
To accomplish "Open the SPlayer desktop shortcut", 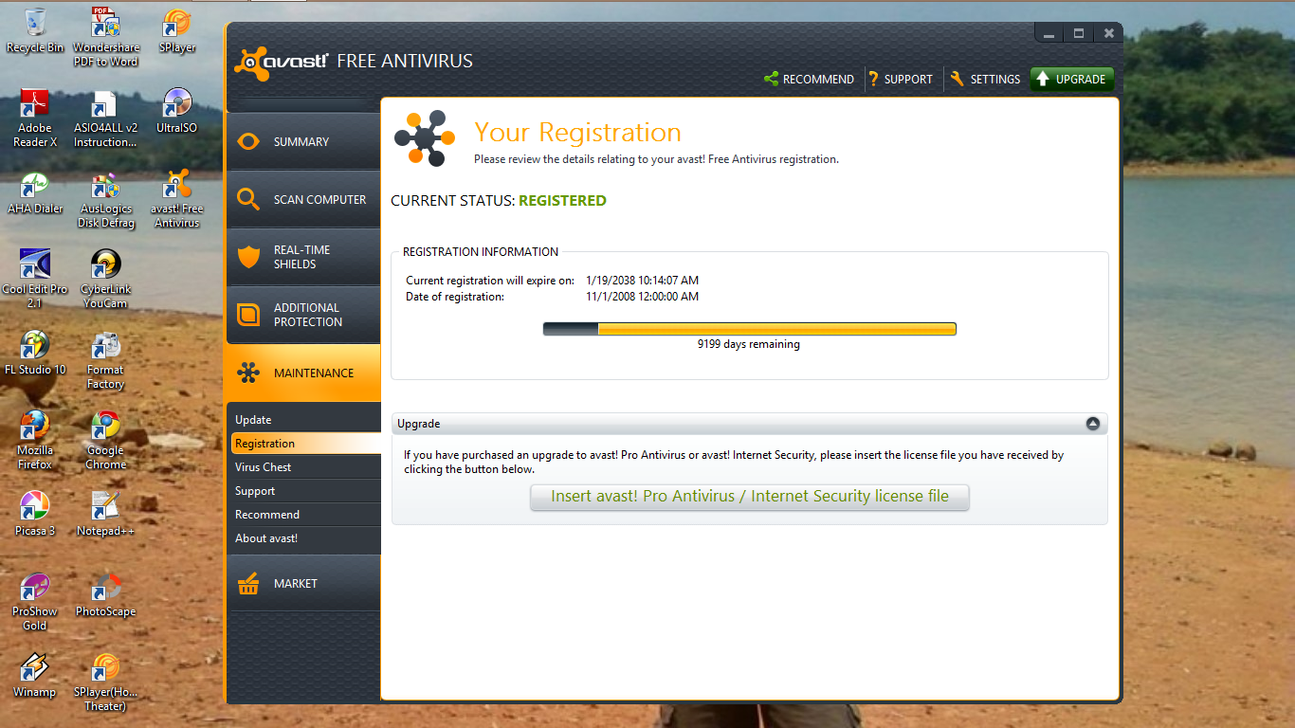I will (x=177, y=30).
